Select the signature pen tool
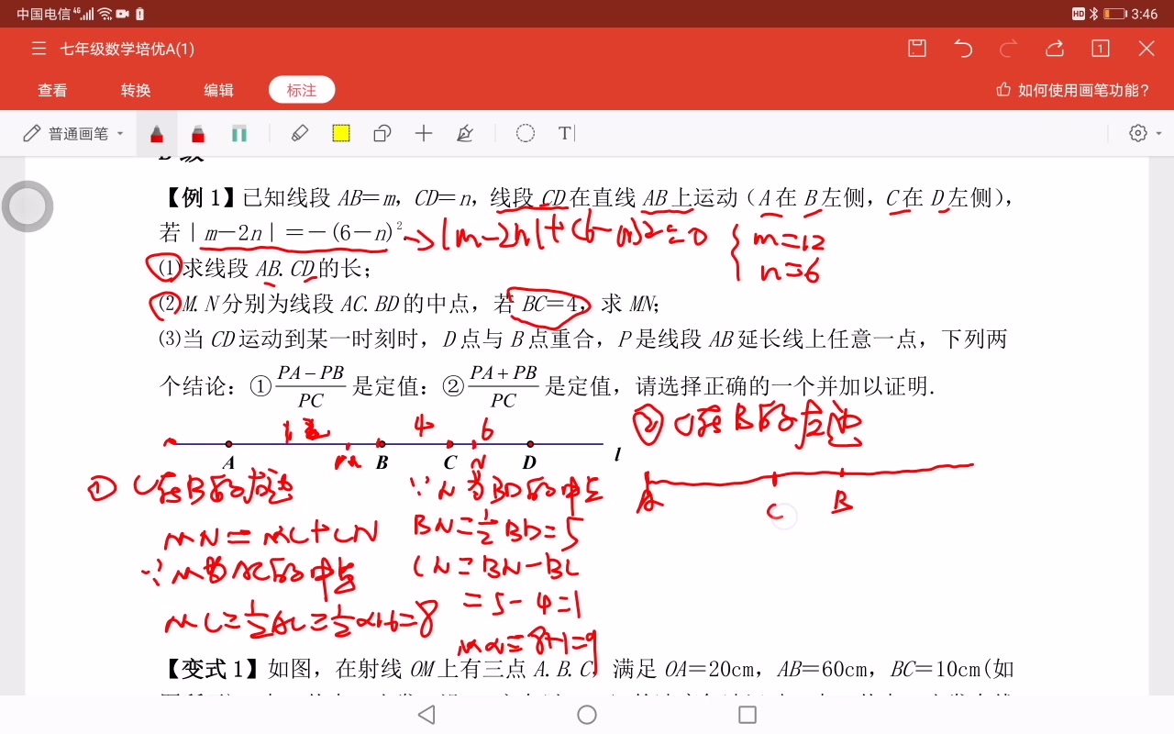Screen dimensions: 1174x734 pos(465,133)
